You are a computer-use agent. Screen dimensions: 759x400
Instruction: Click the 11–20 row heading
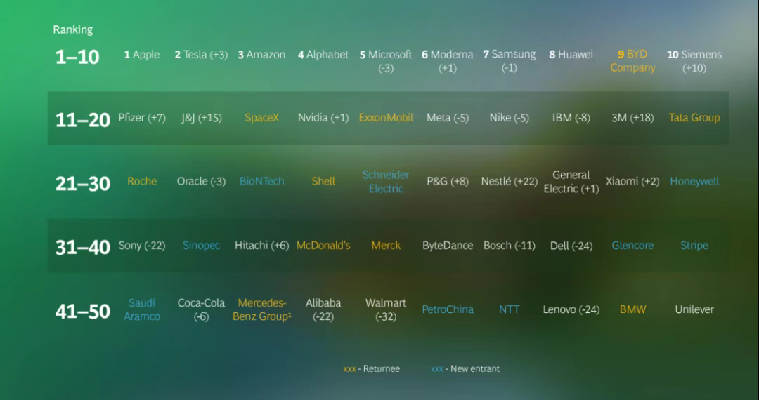[82, 119]
